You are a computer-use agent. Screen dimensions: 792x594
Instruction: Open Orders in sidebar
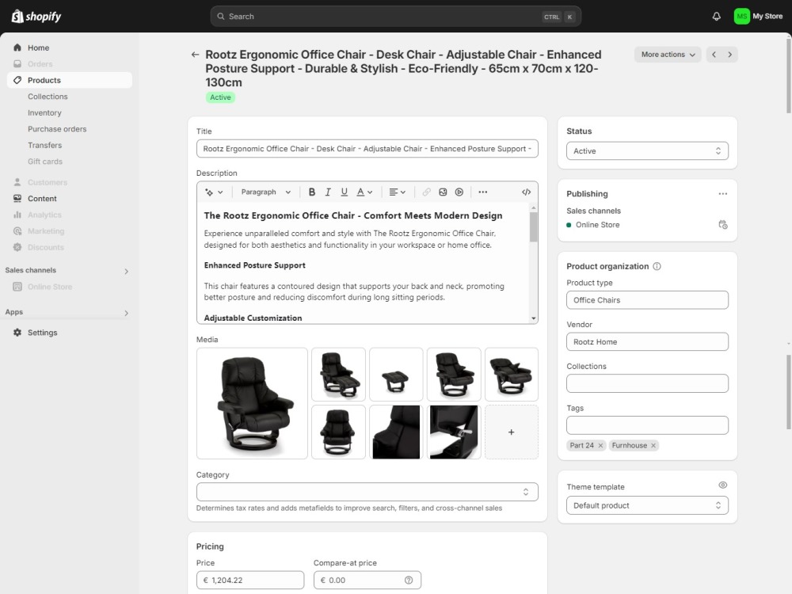(70, 64)
